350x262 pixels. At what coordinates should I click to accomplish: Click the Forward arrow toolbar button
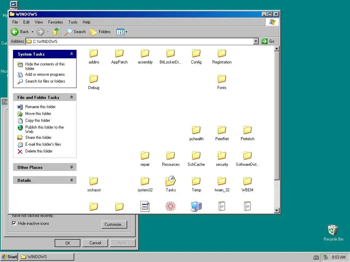point(40,32)
